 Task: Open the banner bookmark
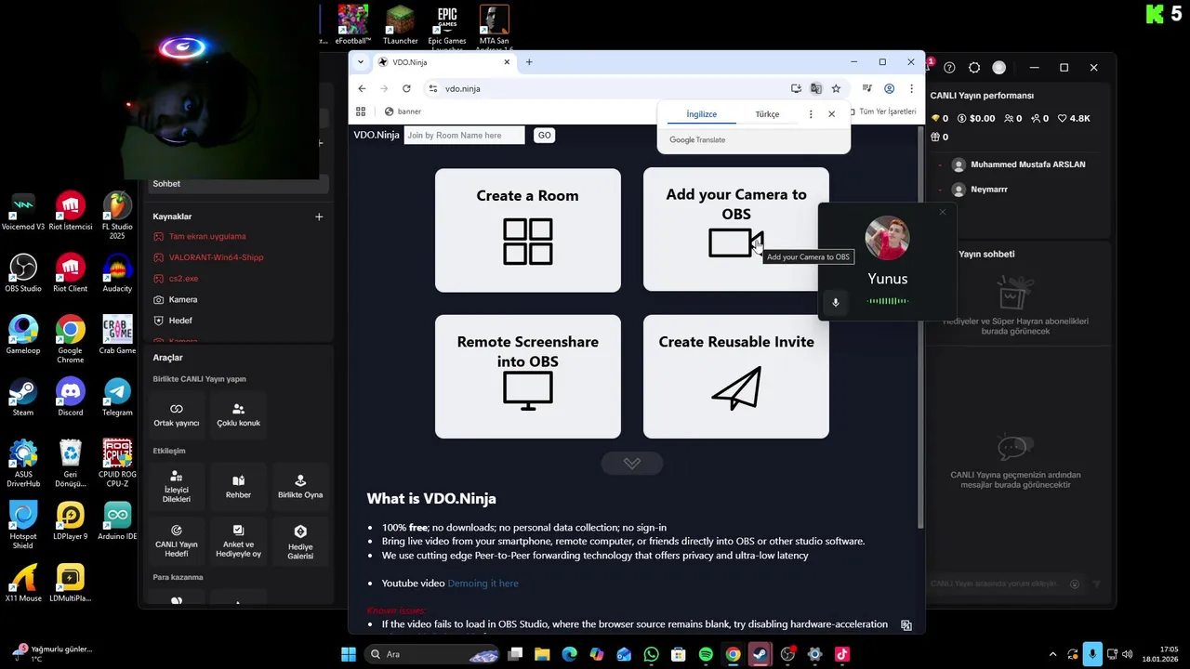[x=403, y=111]
